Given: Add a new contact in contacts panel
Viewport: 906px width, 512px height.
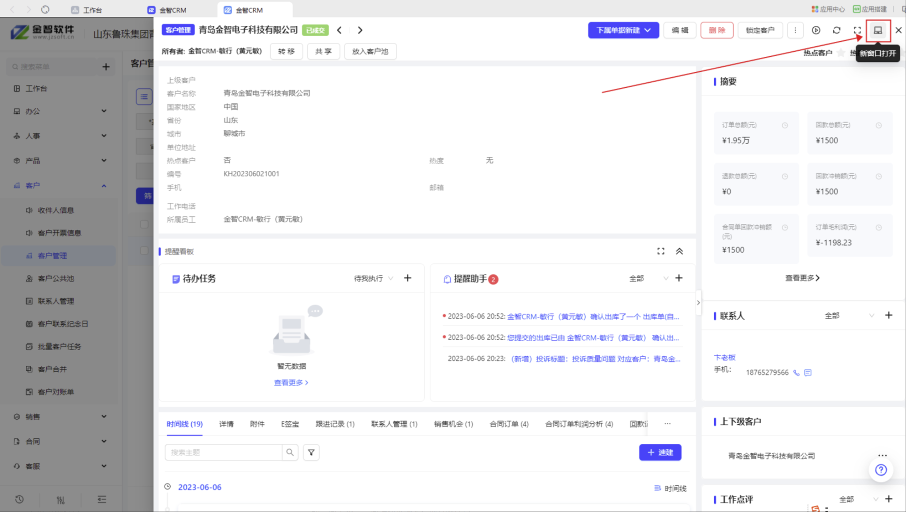Looking at the screenshot, I should 888,315.
